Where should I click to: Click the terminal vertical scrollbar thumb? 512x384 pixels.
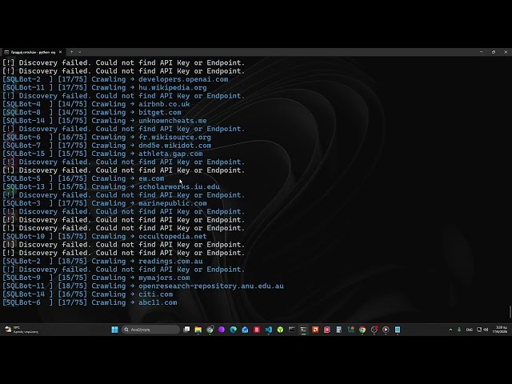(x=510, y=311)
